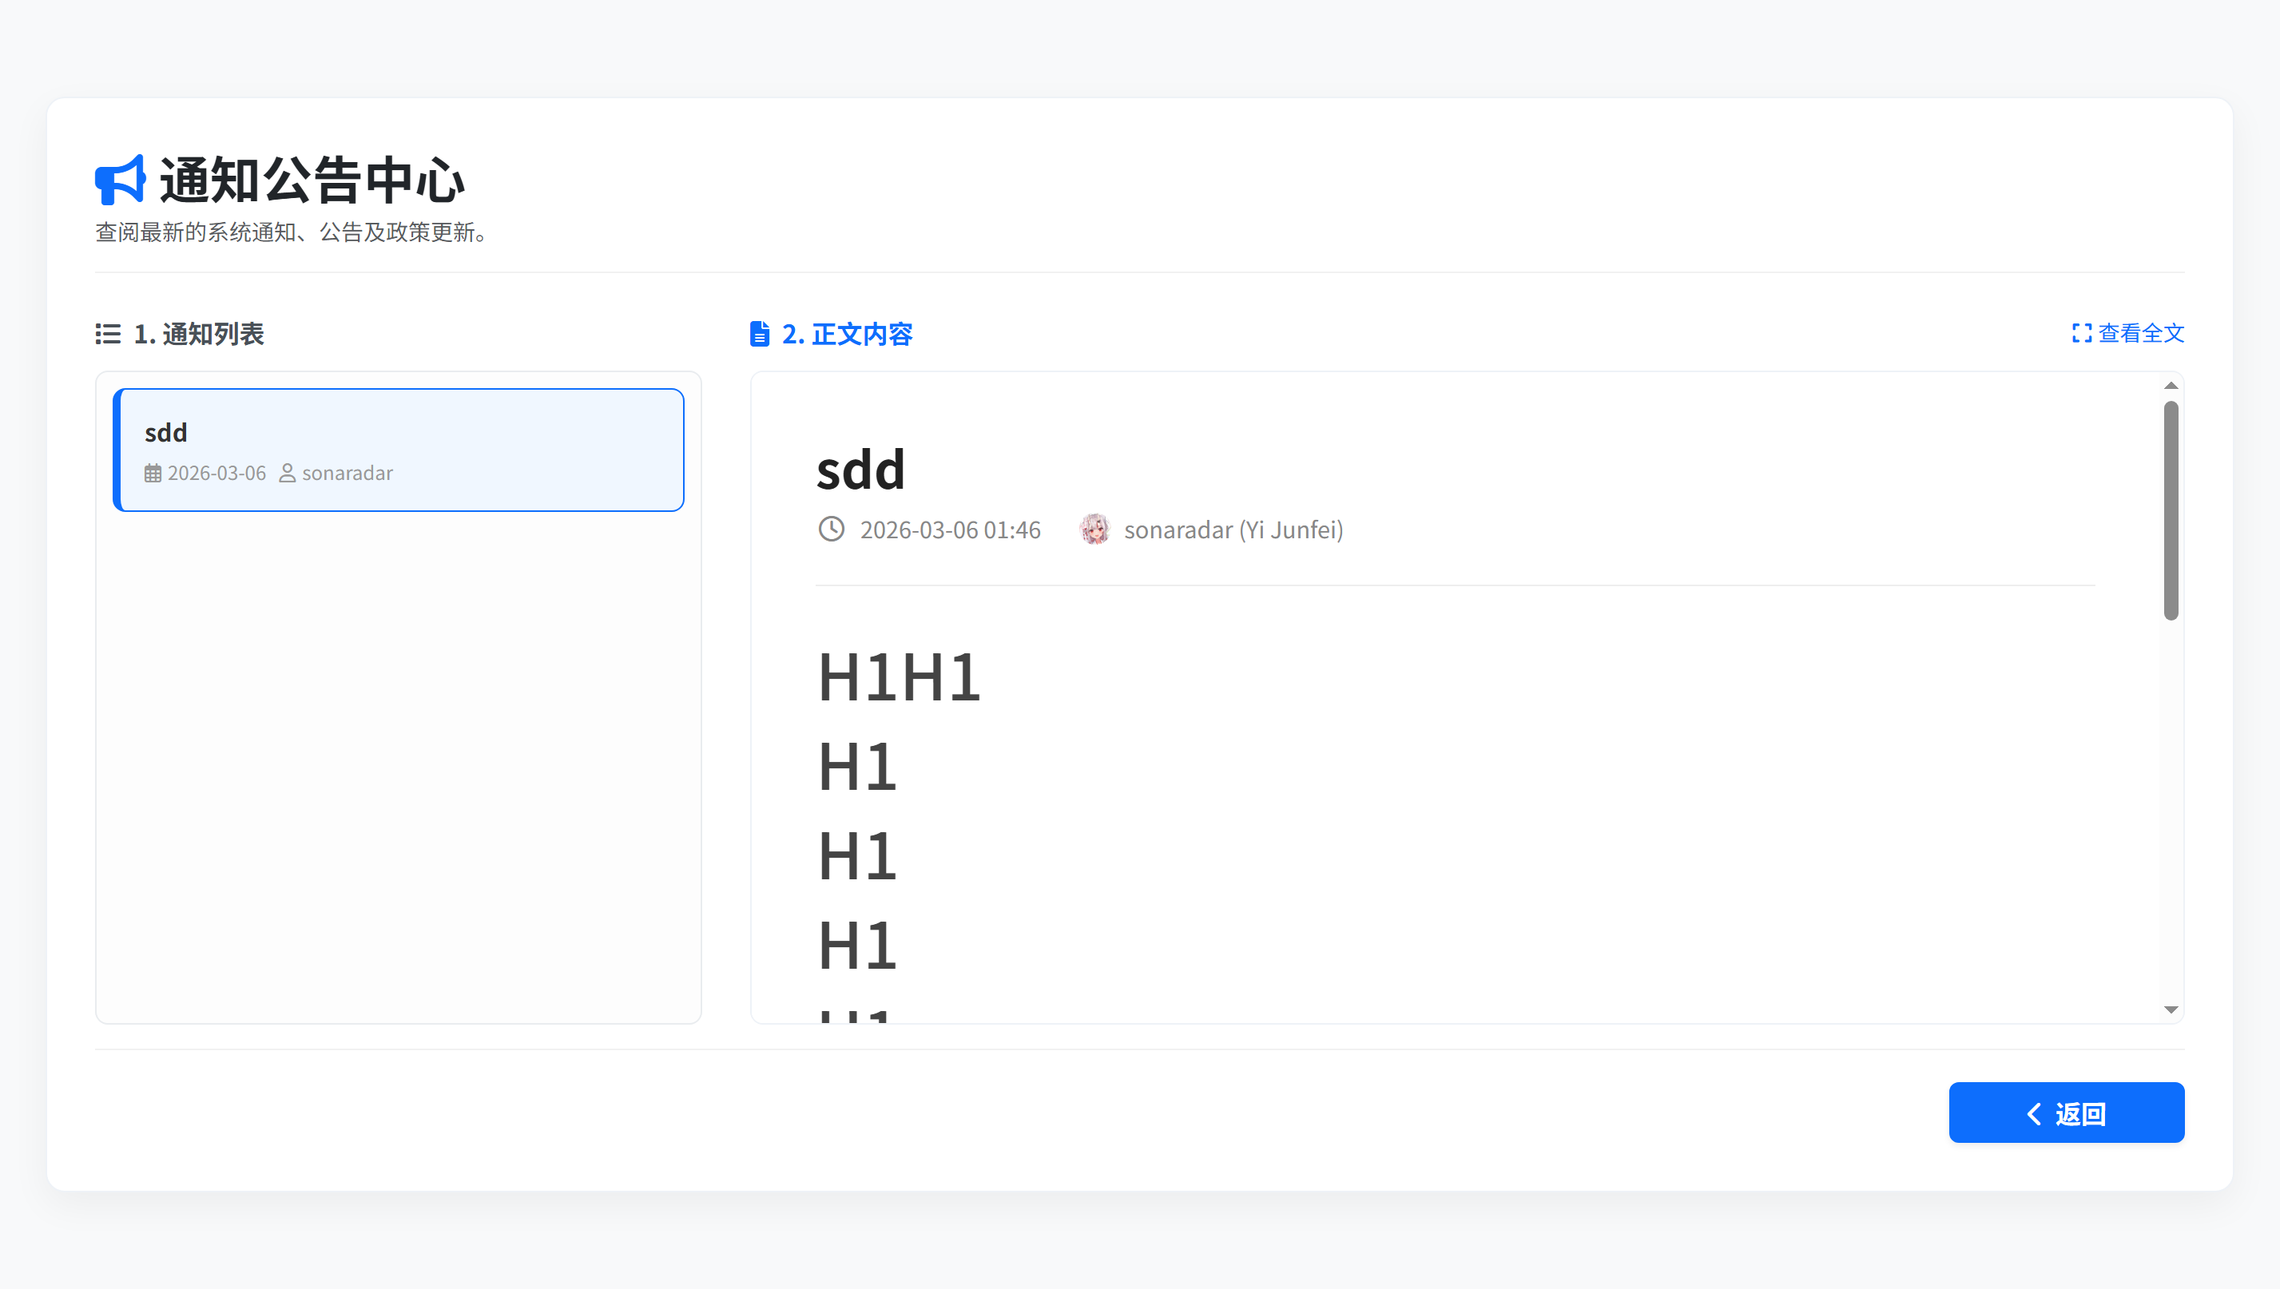Image resolution: width=2280 pixels, height=1289 pixels.
Task: Click the megaphone icon beside 通知公告中心
Action: [121, 180]
